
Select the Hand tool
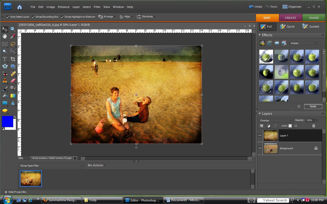click(5, 36)
